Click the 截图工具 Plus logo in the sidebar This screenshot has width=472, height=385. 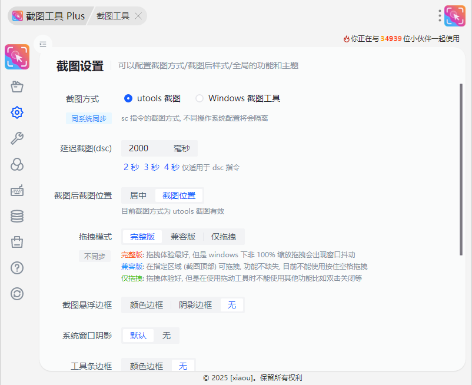coord(17,57)
